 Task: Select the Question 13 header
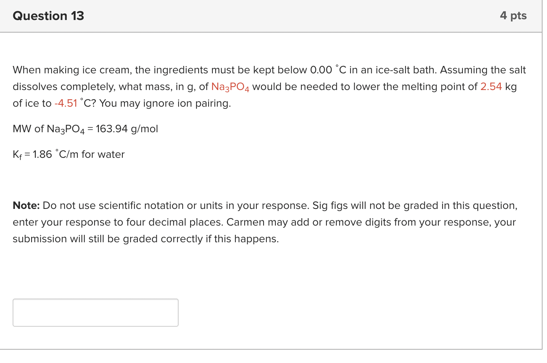(48, 16)
